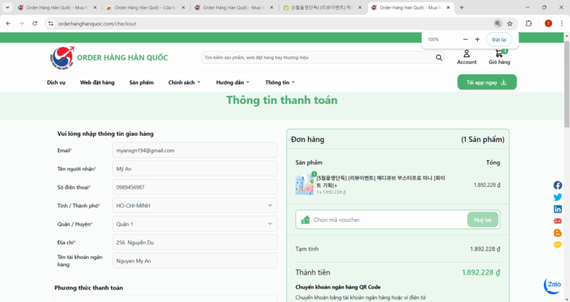Open the Zalo chat bubble
570x302 pixels.
(552, 285)
